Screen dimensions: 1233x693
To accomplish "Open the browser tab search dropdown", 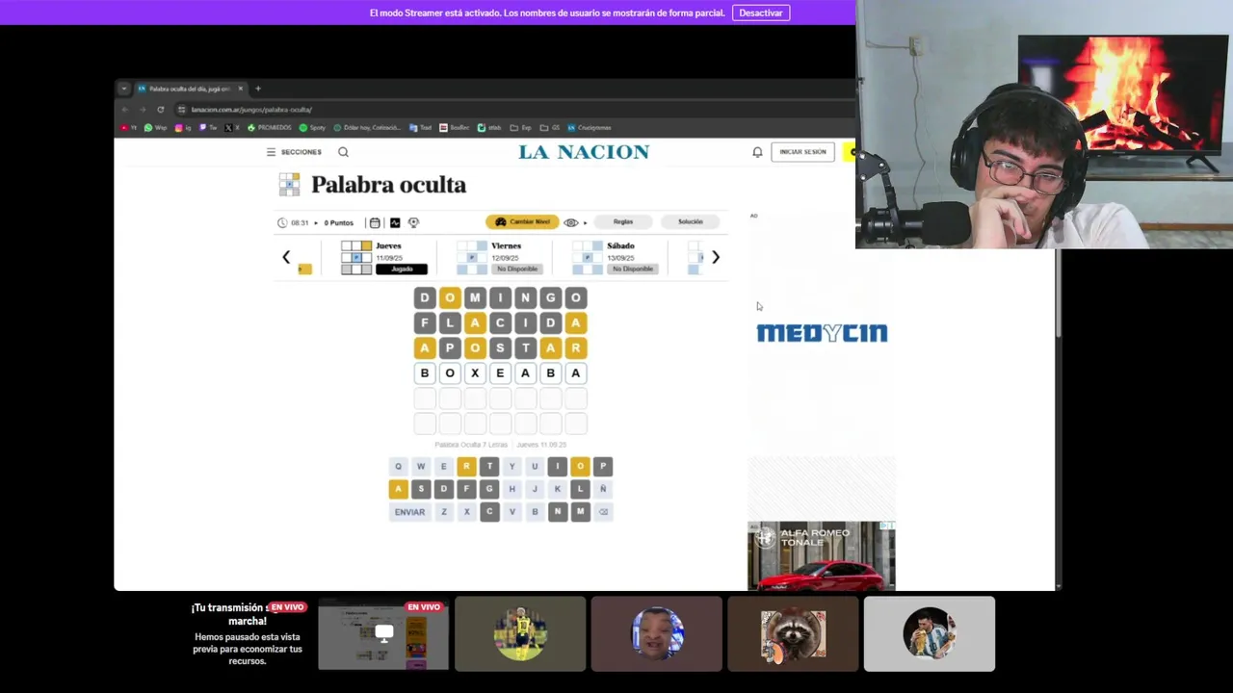I will click(123, 89).
